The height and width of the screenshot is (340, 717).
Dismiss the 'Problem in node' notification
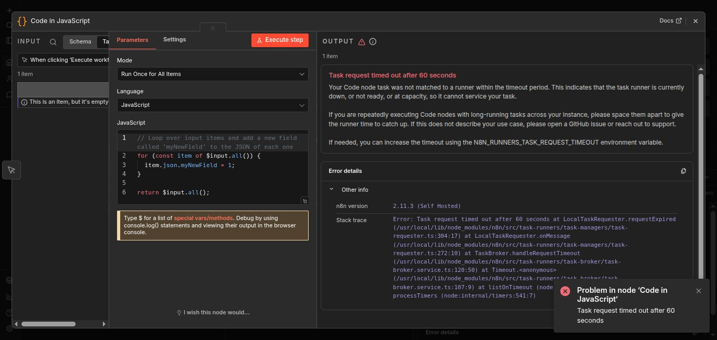[699, 291]
